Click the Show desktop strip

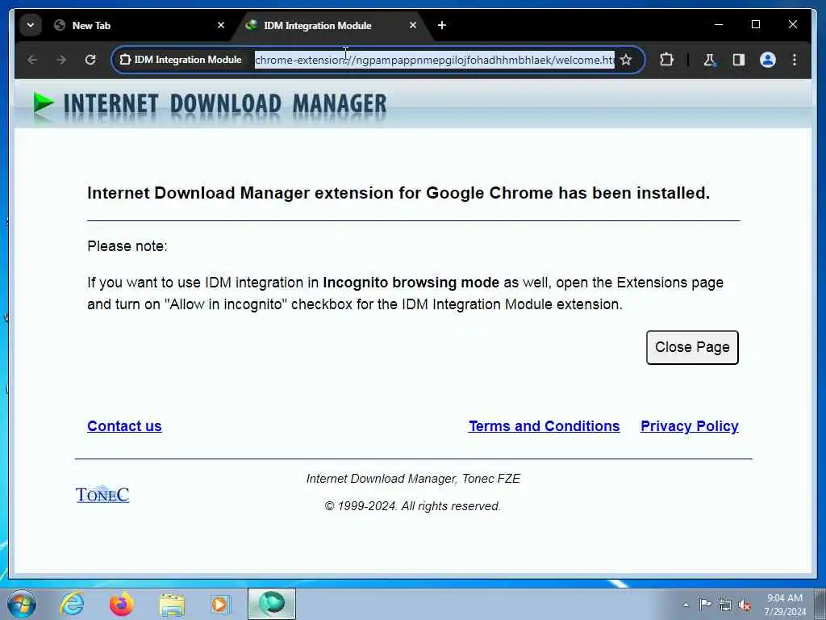(820, 604)
